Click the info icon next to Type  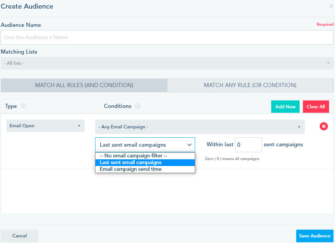24,106
